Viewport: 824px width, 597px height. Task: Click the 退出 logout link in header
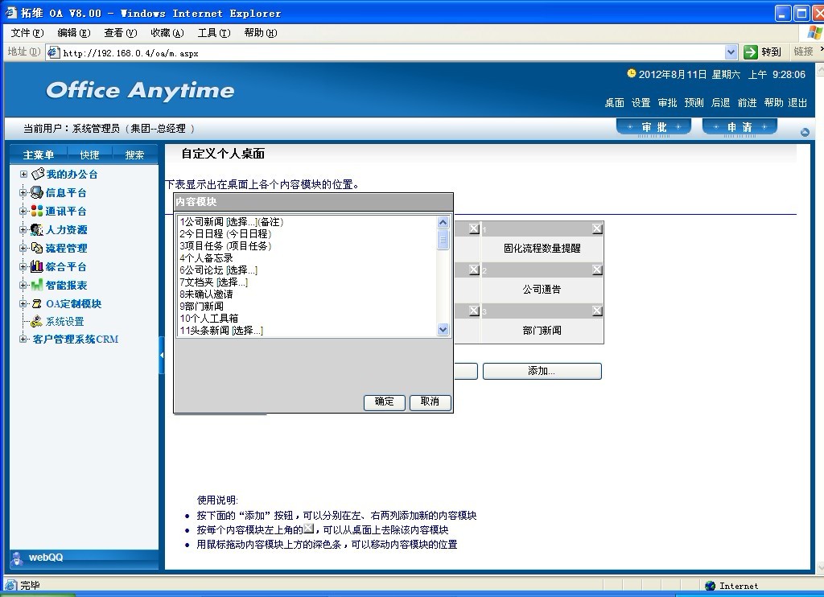(797, 103)
